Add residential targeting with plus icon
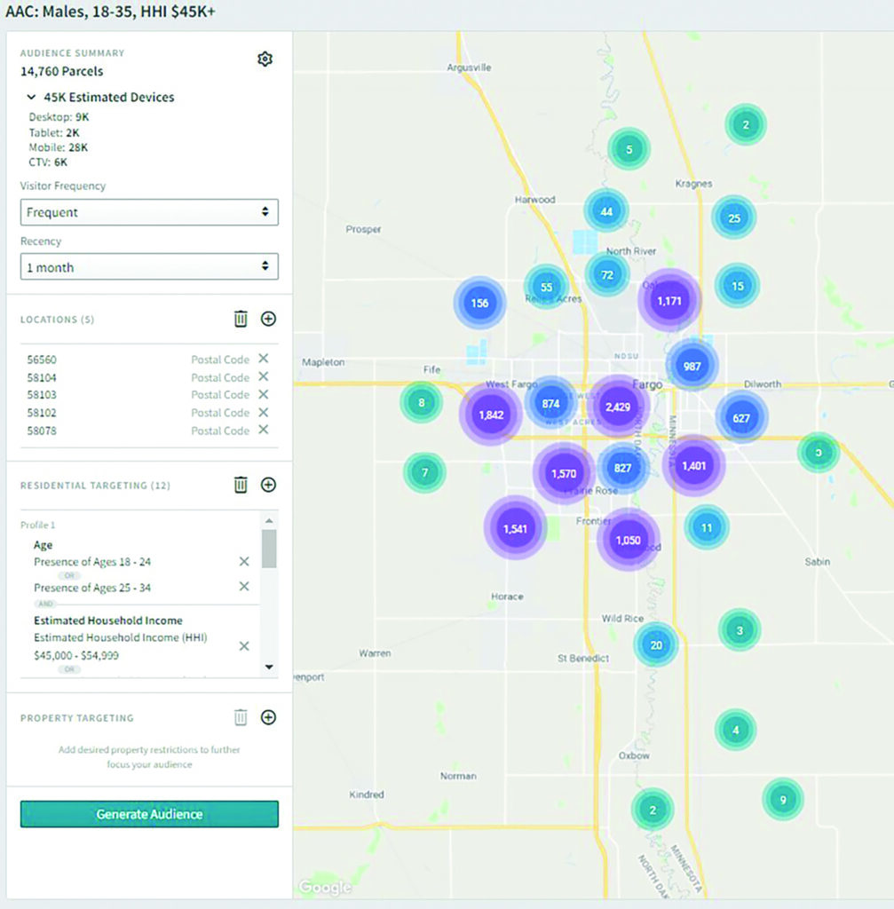Viewport: 894px width, 909px height. pyautogui.click(x=268, y=485)
